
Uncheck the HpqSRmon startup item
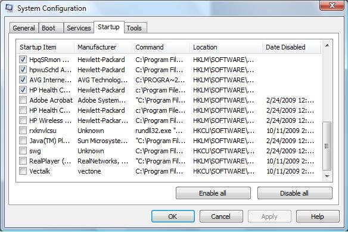point(23,59)
